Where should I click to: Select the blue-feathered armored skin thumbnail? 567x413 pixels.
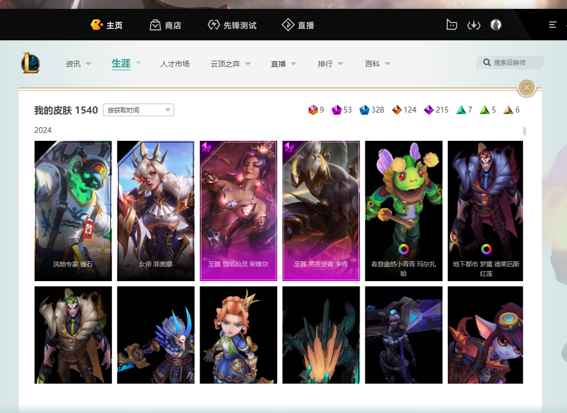click(156, 335)
